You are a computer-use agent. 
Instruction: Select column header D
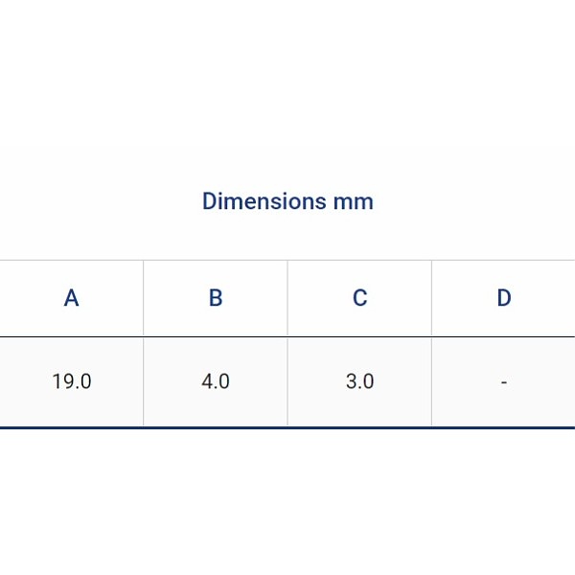(x=504, y=298)
